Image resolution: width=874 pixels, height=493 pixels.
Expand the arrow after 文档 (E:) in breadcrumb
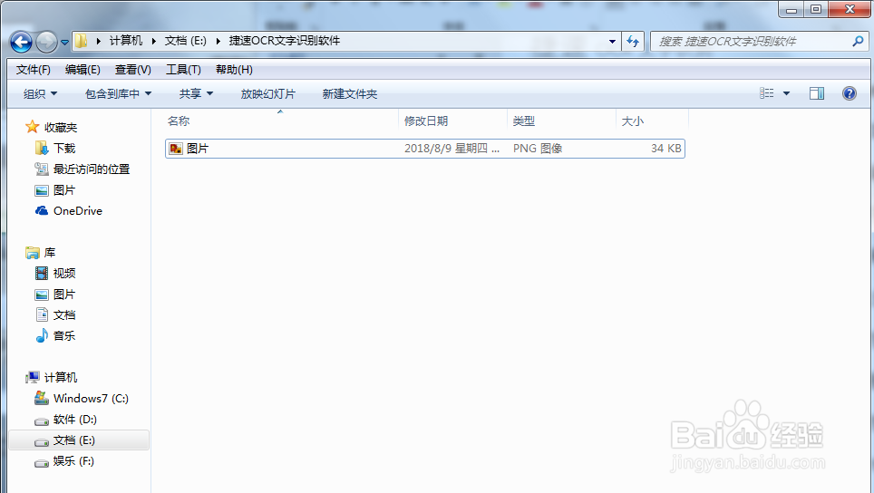pyautogui.click(x=218, y=41)
